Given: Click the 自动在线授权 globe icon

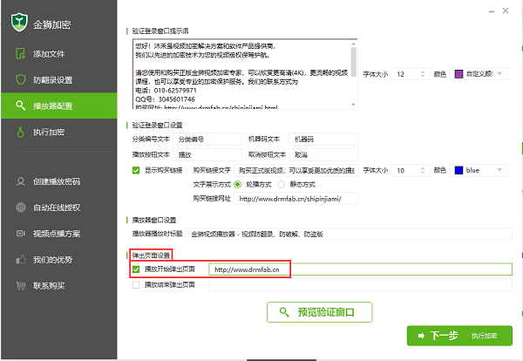Looking at the screenshot, I should click(x=21, y=208).
